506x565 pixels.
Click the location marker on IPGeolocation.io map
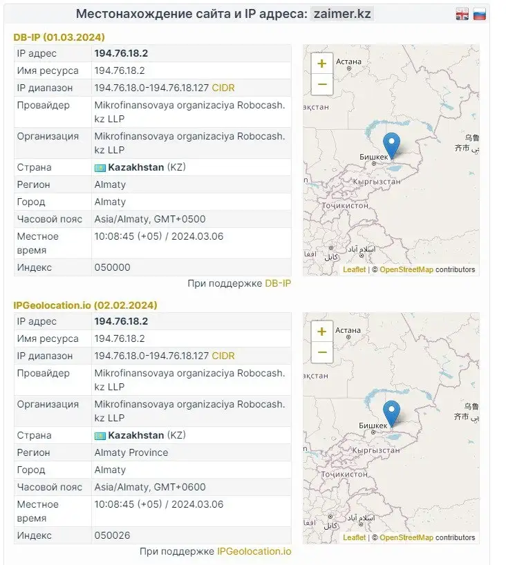pyautogui.click(x=391, y=413)
